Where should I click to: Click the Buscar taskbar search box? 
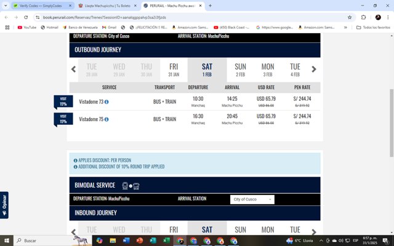pos(53,240)
